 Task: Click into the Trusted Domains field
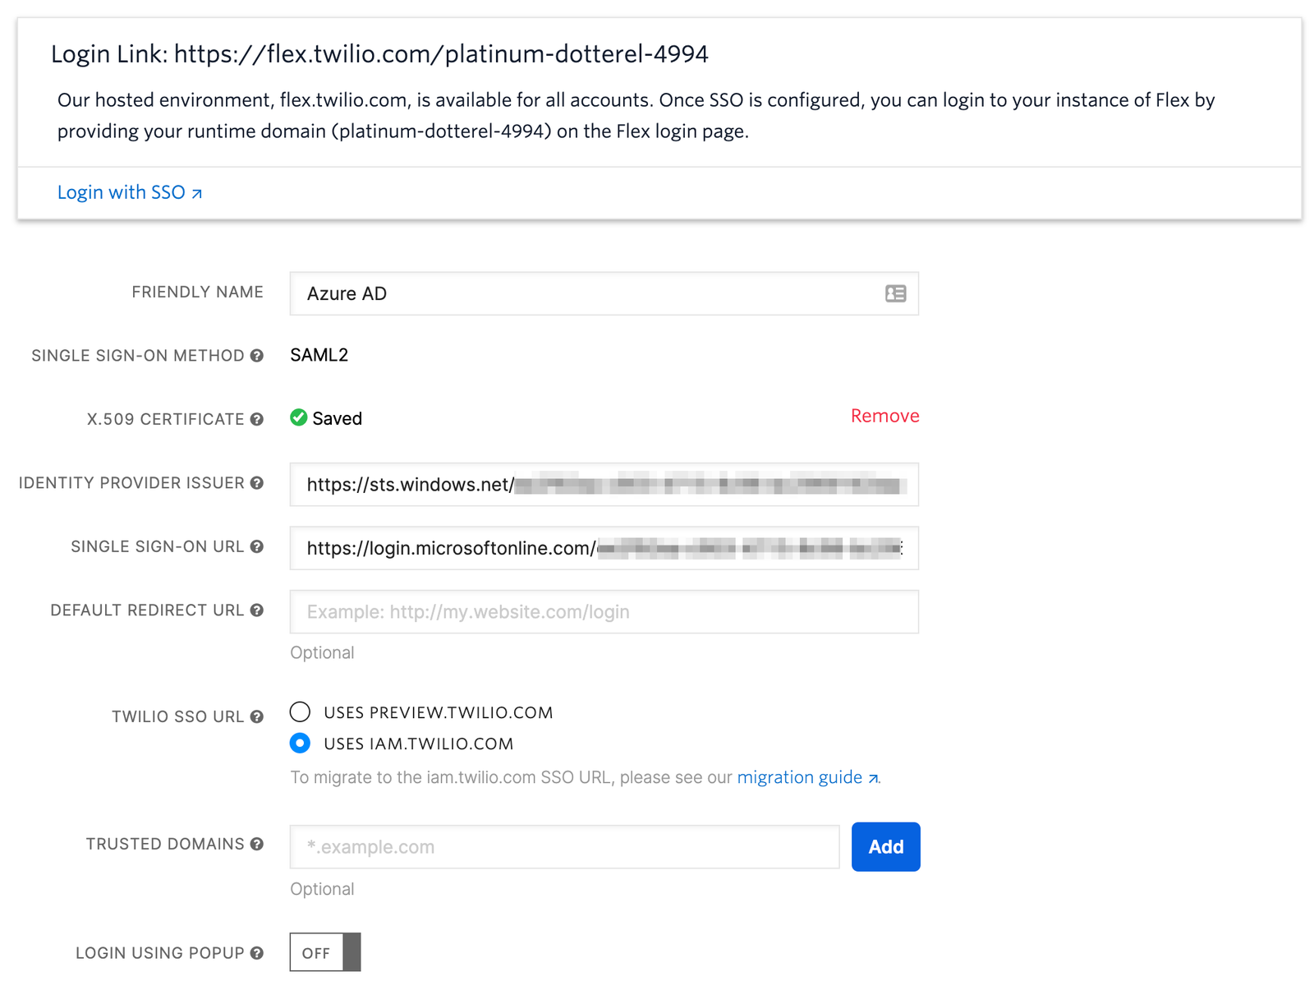pyautogui.click(x=564, y=847)
